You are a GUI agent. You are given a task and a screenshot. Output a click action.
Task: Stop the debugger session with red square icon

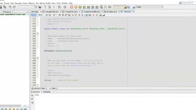pyautogui.click(x=71, y=7)
